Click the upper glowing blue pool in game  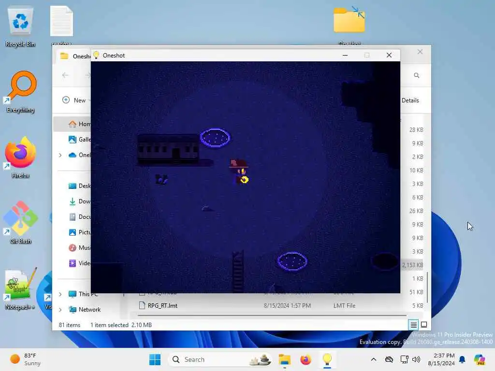pyautogui.click(x=215, y=138)
